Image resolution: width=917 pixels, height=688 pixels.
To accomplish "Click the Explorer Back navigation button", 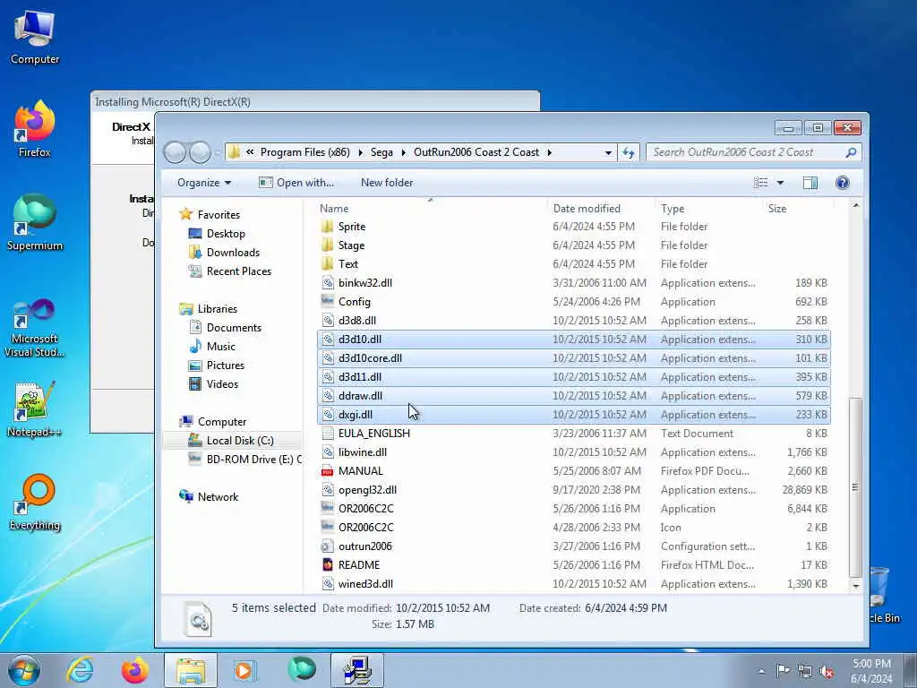I will point(175,152).
